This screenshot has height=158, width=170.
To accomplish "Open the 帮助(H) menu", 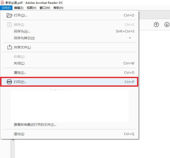I will coord(58,8).
